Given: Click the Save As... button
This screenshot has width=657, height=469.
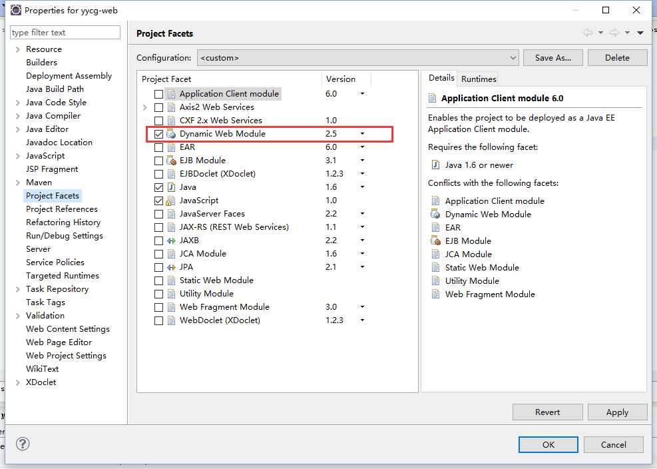Looking at the screenshot, I should pos(553,58).
